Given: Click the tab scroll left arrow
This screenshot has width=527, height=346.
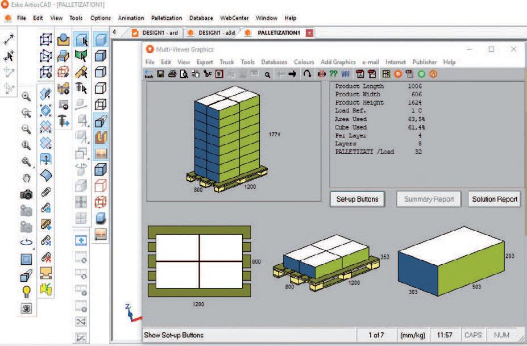Looking at the screenshot, I should [114, 32].
